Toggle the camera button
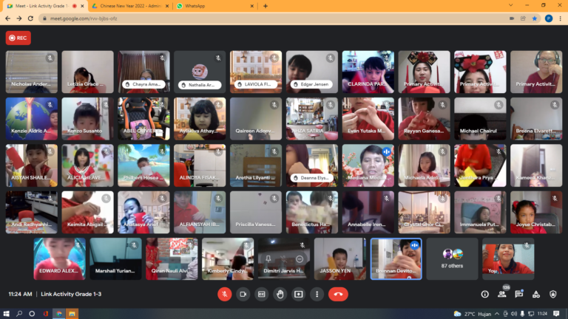568x319 pixels. (x=243, y=294)
